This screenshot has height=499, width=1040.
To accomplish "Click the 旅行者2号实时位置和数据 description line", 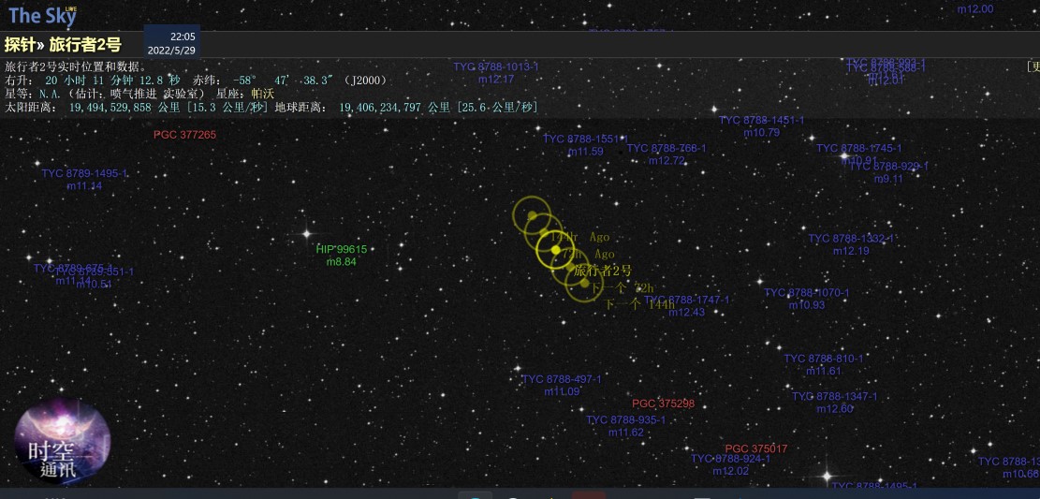I will pos(76,67).
